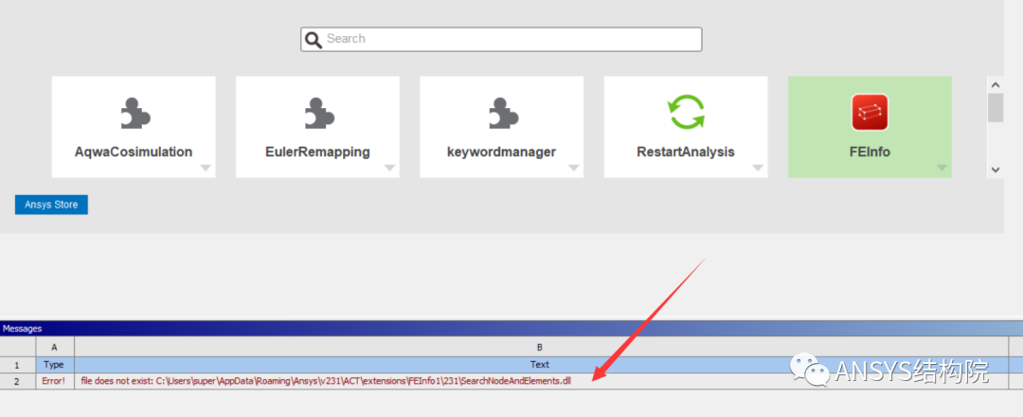Click column A header in Messages
The width and height of the screenshot is (1023, 417).
55,347
